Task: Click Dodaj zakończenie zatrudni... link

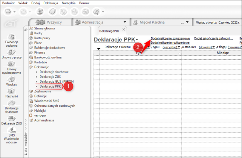Action: [x=214, y=38]
